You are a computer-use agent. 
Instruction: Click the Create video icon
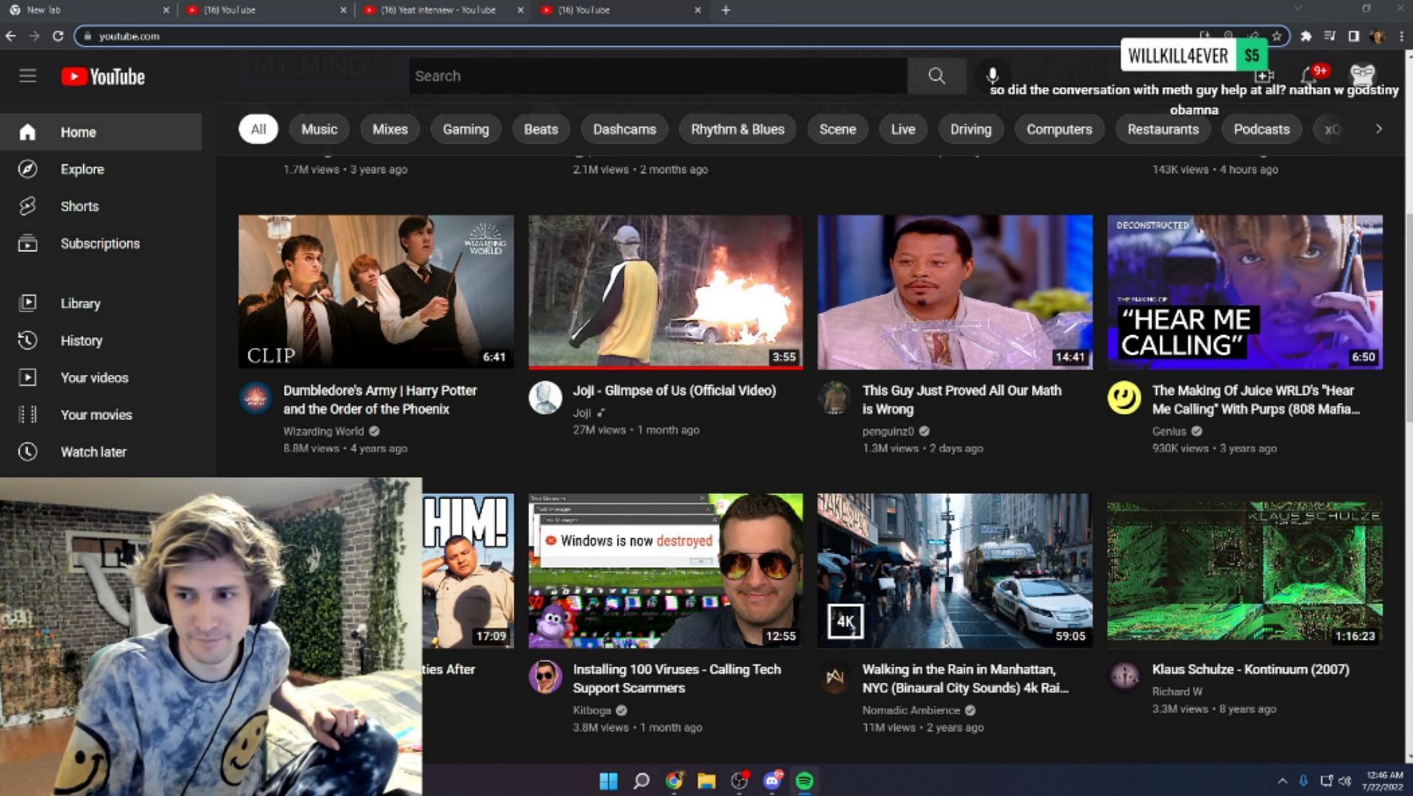(1264, 75)
